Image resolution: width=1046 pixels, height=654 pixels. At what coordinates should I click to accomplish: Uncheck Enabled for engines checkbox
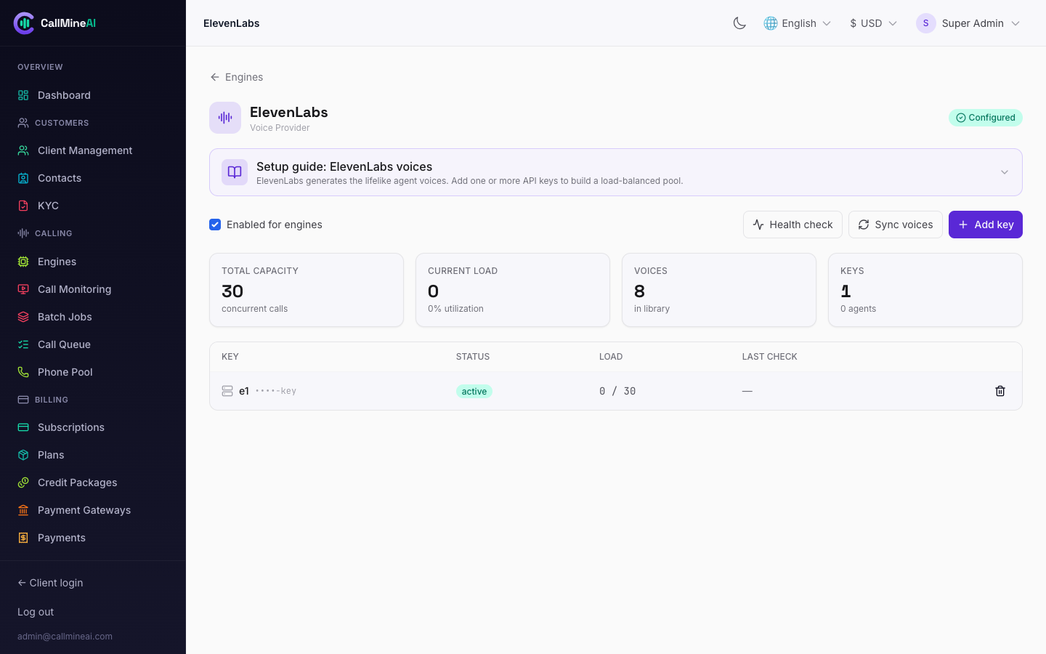[215, 225]
